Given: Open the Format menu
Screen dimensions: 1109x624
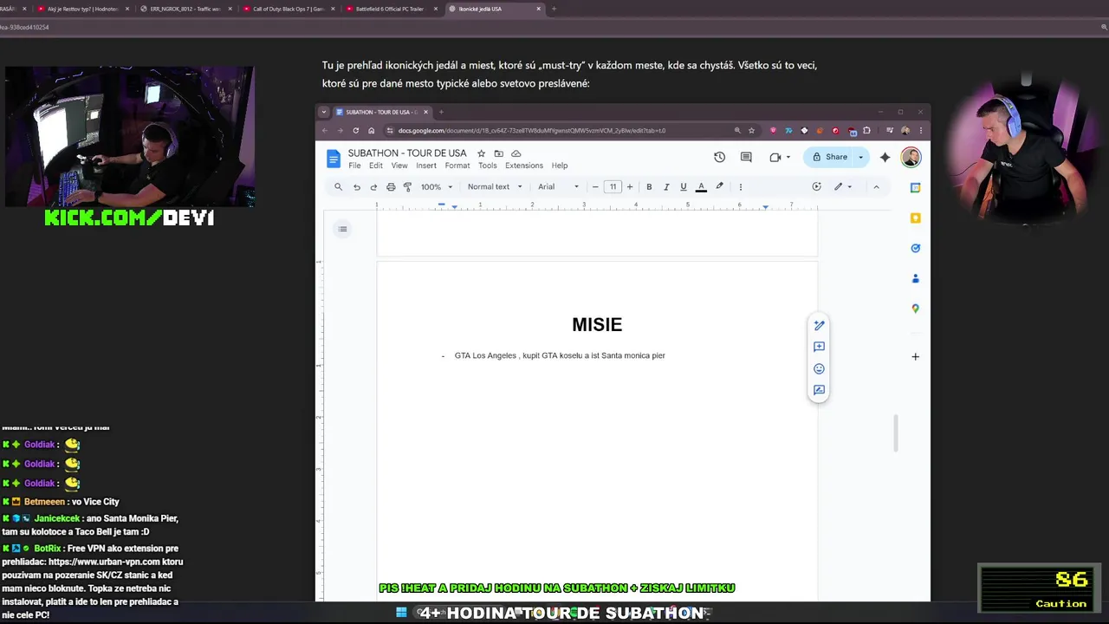Looking at the screenshot, I should tap(457, 166).
